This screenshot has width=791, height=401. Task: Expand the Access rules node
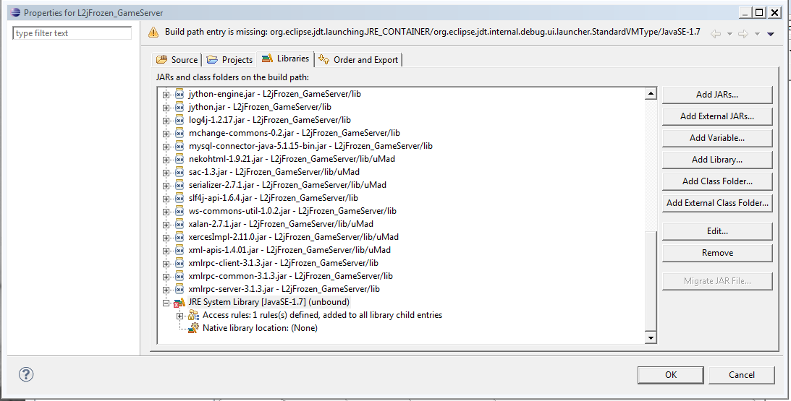pos(179,316)
